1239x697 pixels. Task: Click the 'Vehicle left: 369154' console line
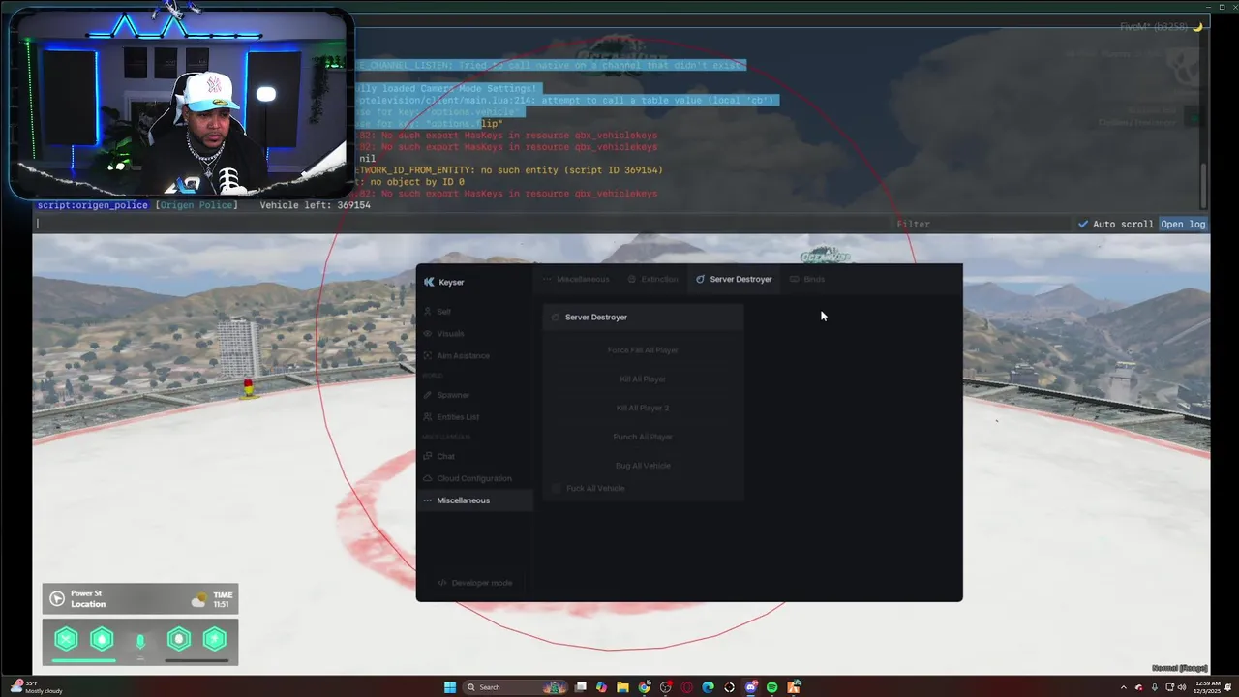pos(316,205)
